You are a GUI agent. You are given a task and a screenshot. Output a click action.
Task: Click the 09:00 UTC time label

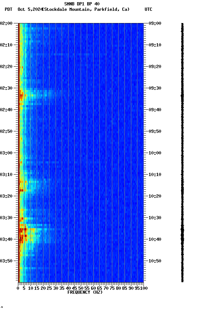[x=155, y=23]
